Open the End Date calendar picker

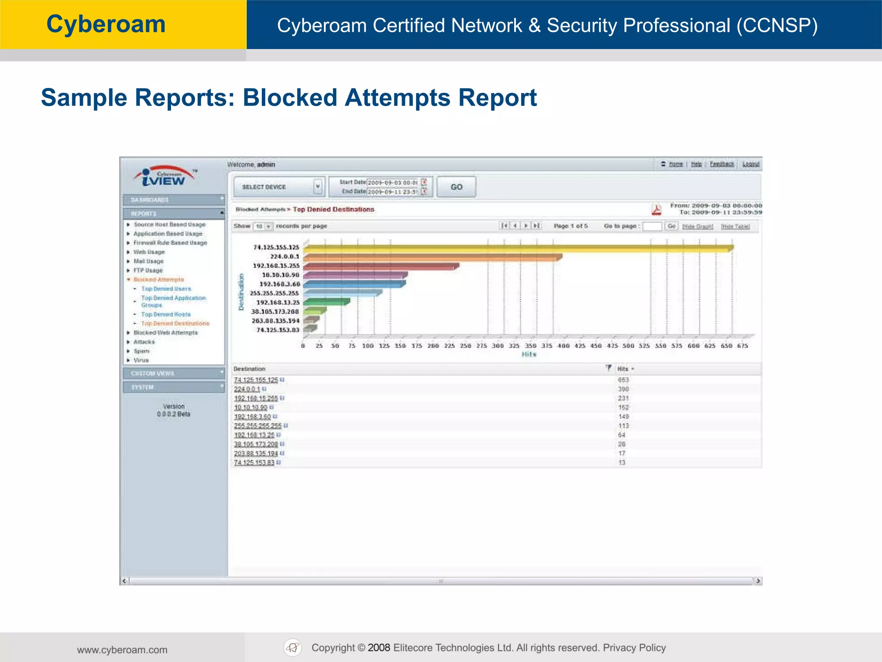tap(424, 191)
